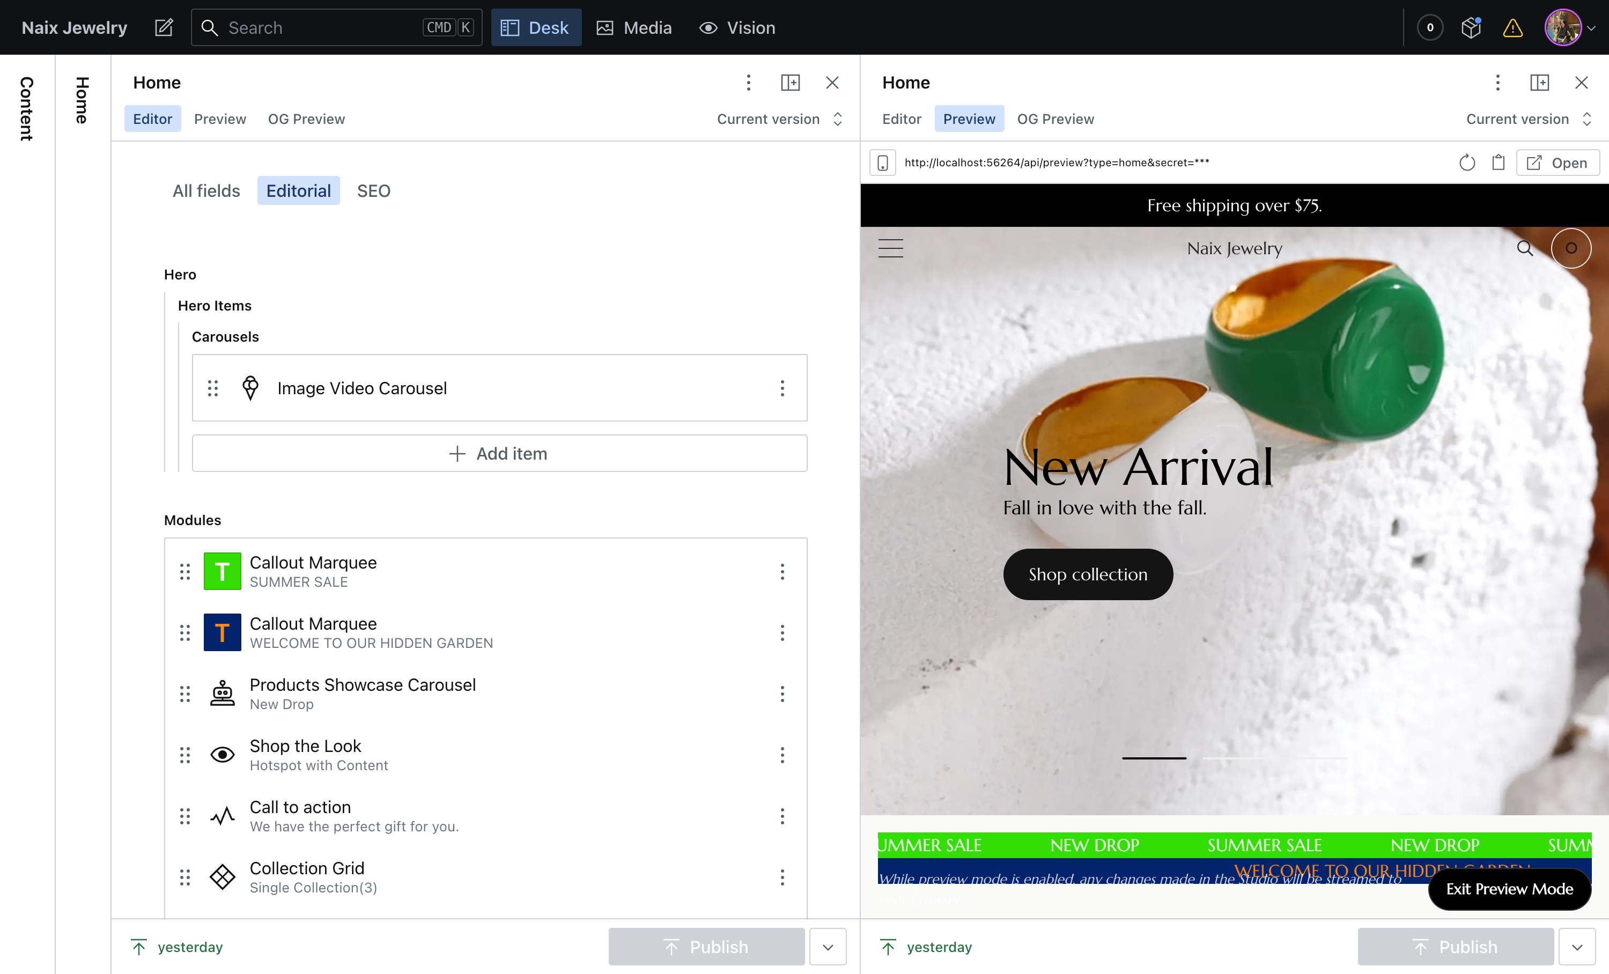1609x974 pixels.
Task: Click the Exit Preview Mode button
Action: (1509, 889)
